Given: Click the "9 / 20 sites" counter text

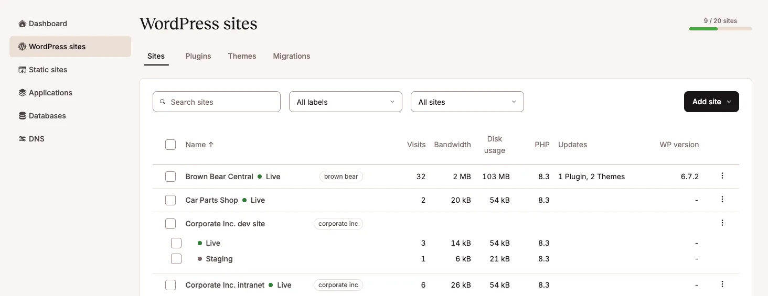Looking at the screenshot, I should click(720, 21).
